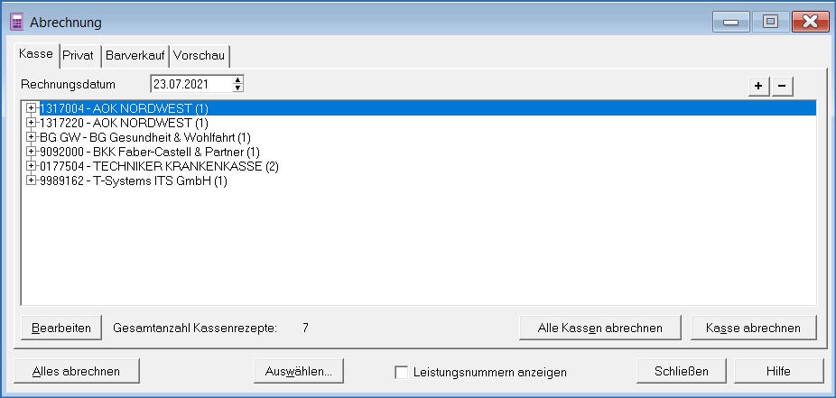Decrease Rechnungsdatum with the down spinner arrow
Image resolution: width=836 pixels, height=398 pixels.
click(x=238, y=88)
